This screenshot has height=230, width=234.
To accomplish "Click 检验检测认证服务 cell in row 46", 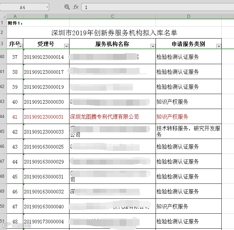I will point(189,147).
